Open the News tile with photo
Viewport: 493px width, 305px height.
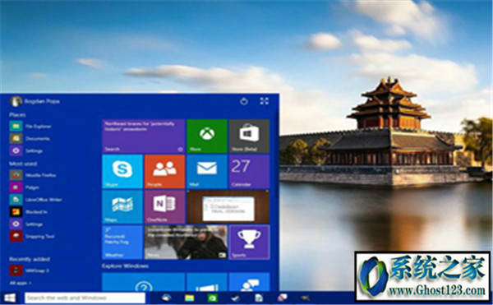coord(186,243)
